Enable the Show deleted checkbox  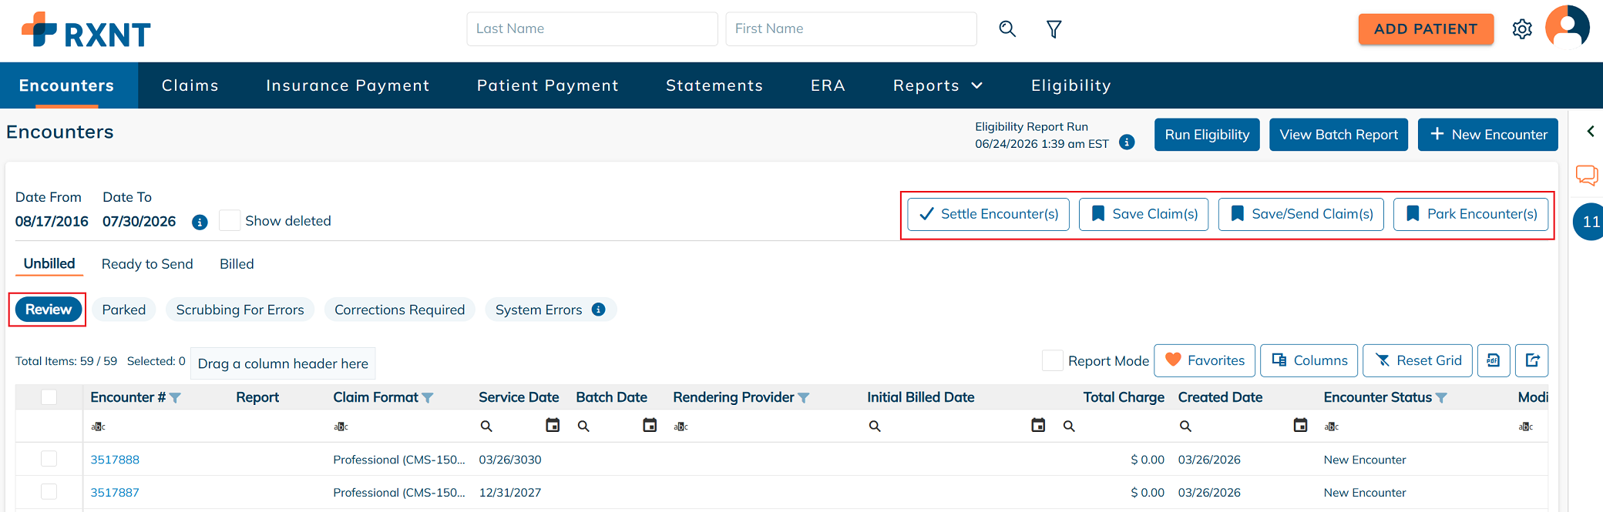pyautogui.click(x=230, y=220)
